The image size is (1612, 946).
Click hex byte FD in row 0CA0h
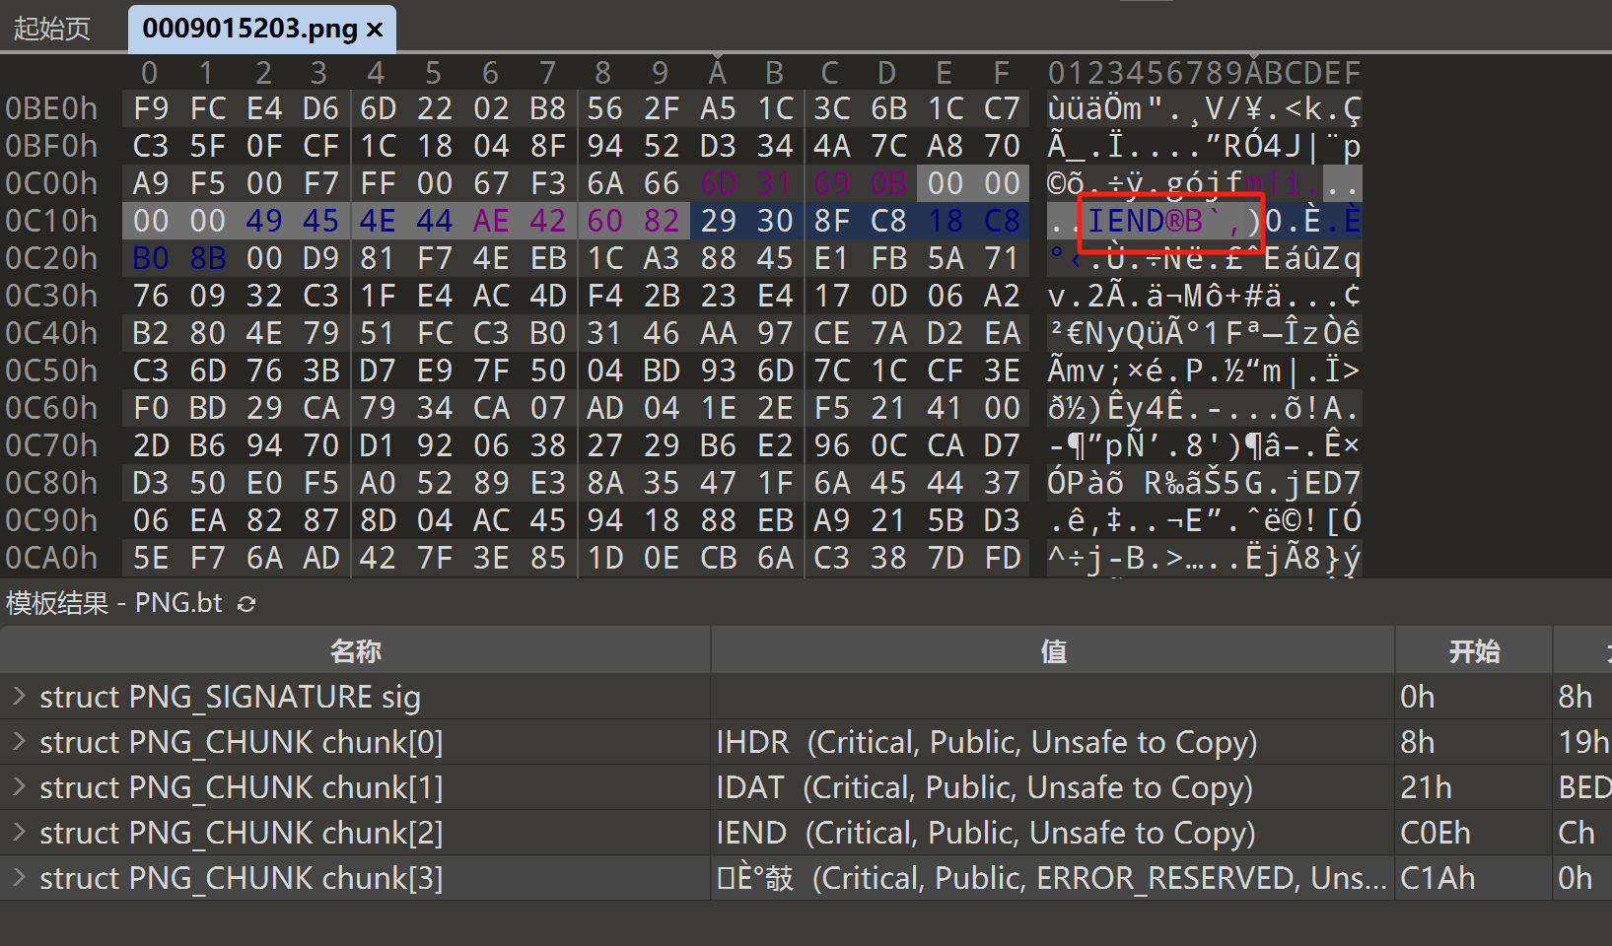tap(1002, 558)
